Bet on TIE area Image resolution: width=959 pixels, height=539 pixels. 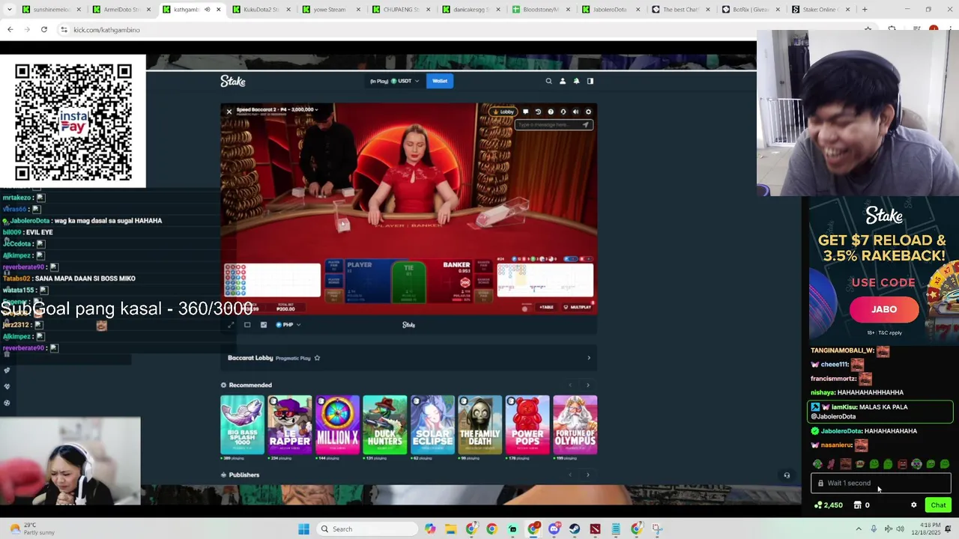(408, 281)
